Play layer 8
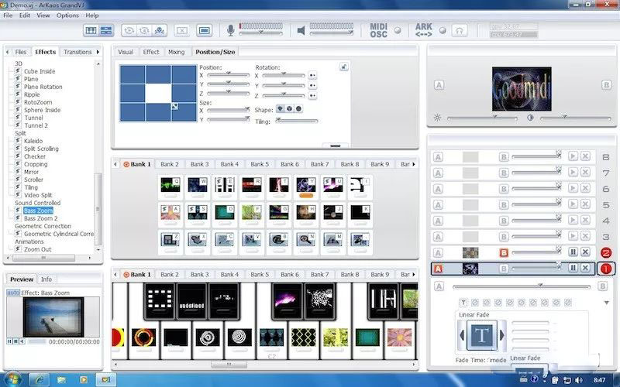620x387 pixels. [x=573, y=156]
